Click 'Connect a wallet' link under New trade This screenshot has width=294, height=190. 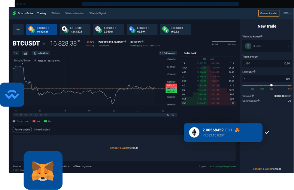click(262, 169)
